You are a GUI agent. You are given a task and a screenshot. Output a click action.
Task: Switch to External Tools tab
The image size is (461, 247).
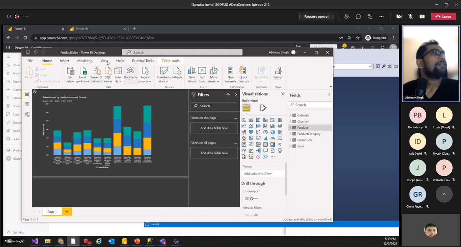[x=143, y=61]
